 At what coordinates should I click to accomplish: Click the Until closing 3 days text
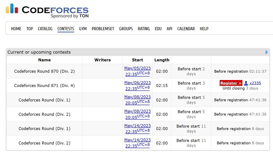coord(240,88)
